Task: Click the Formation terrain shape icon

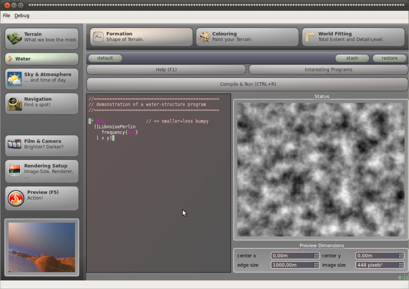Action: 98,37
